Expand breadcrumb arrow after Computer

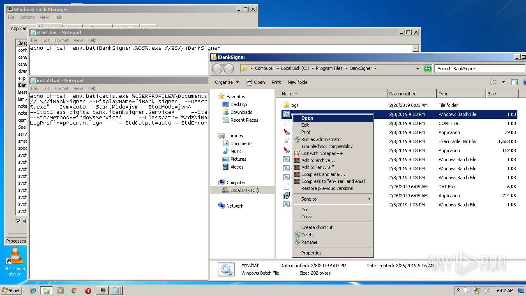pos(277,69)
